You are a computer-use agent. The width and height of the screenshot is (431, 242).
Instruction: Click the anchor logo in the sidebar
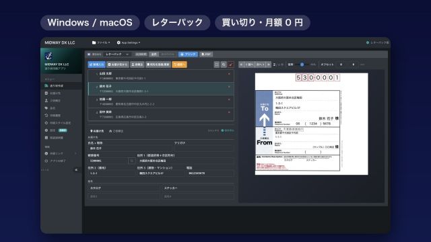(x=48, y=56)
